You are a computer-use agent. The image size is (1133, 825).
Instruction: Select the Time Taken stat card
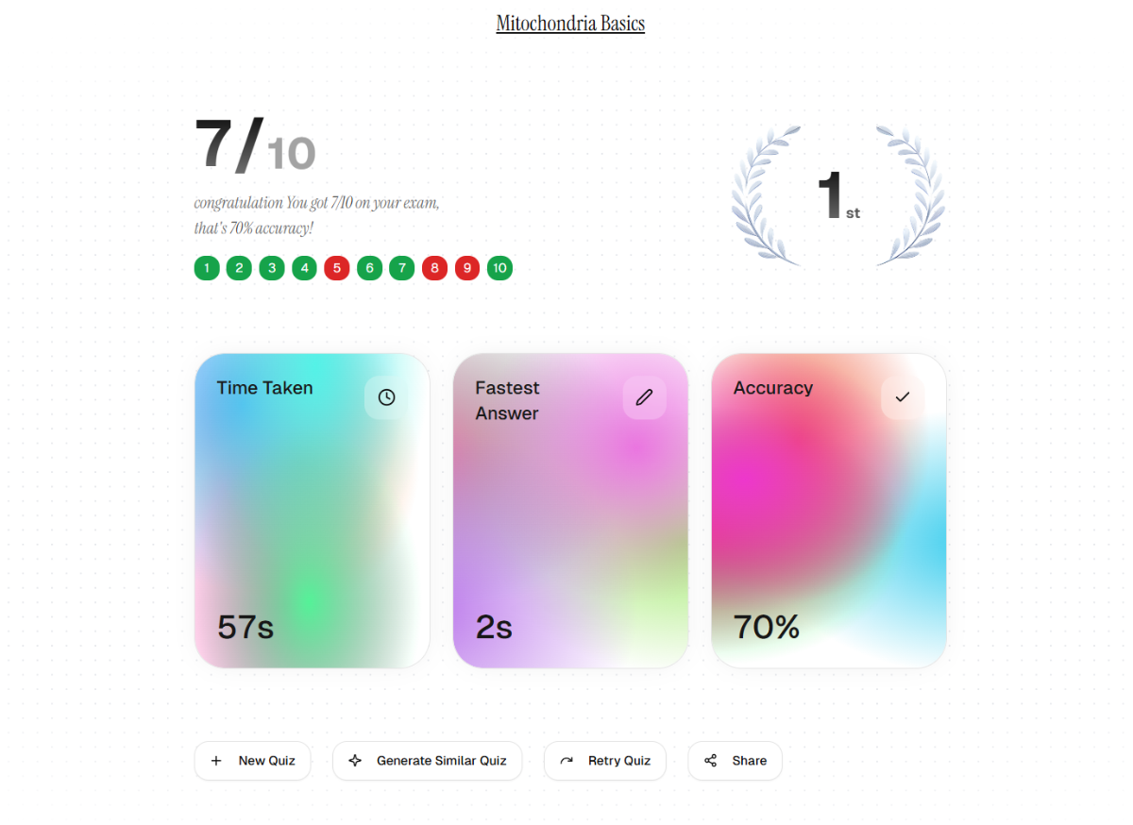click(x=312, y=511)
